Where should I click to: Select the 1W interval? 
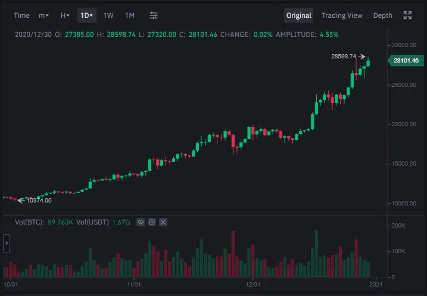pyautogui.click(x=108, y=15)
